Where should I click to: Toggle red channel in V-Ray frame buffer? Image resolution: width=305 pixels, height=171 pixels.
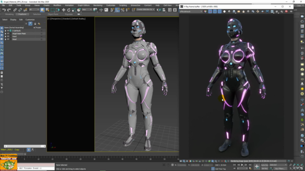pyautogui.click(x=210, y=11)
